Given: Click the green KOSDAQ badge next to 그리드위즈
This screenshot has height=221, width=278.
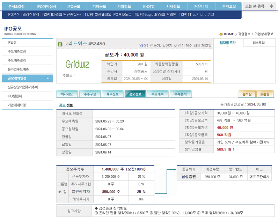Looking at the screenshot, I should pos(60,44).
